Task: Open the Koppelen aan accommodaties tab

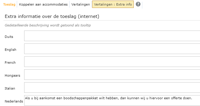Action: pyautogui.click(x=43, y=4)
